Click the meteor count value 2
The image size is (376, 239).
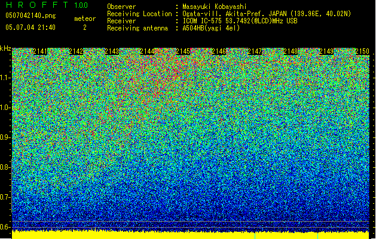pyautogui.click(x=85, y=27)
